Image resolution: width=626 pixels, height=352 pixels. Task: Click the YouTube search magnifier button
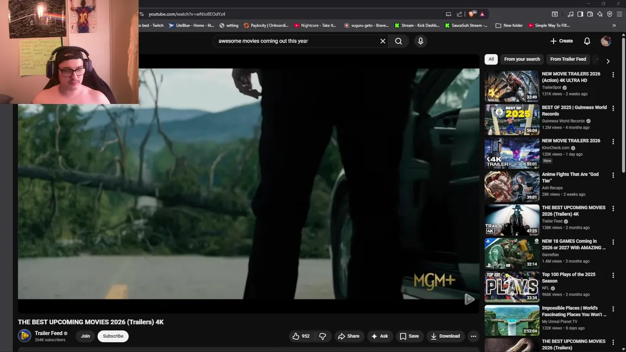399,41
